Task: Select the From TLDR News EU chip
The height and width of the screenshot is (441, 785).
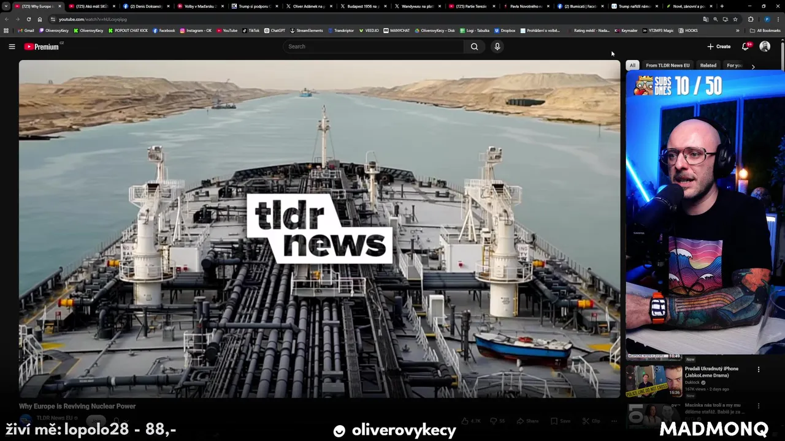Action: click(667, 66)
